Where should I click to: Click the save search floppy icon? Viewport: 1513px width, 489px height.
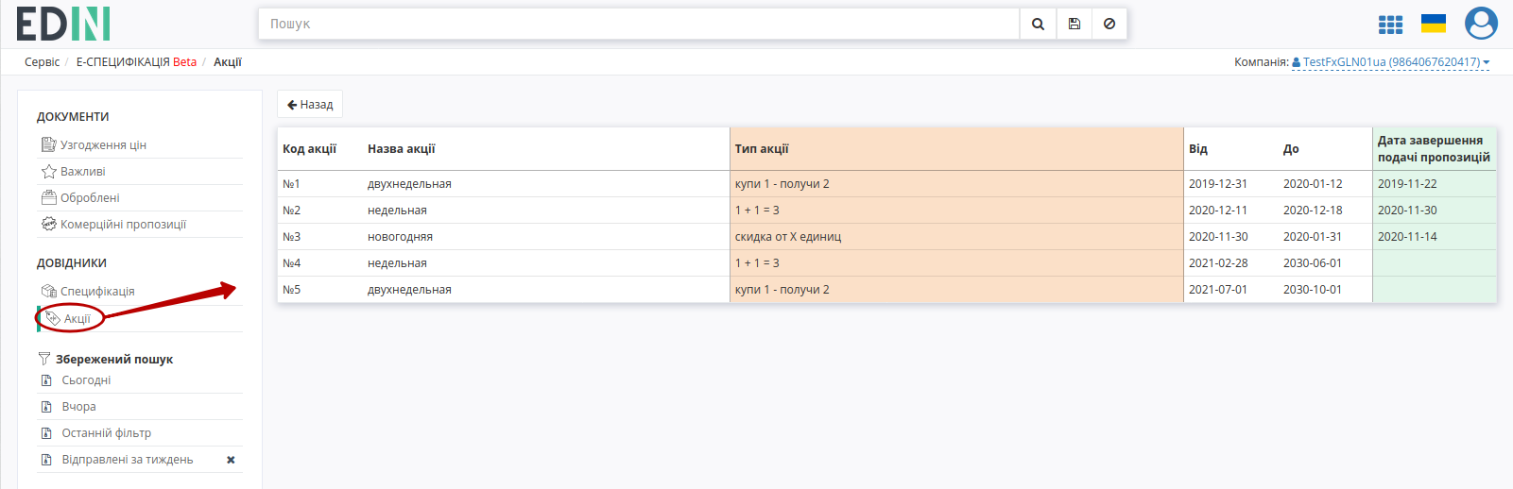pos(1074,24)
